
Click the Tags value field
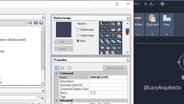108,97
